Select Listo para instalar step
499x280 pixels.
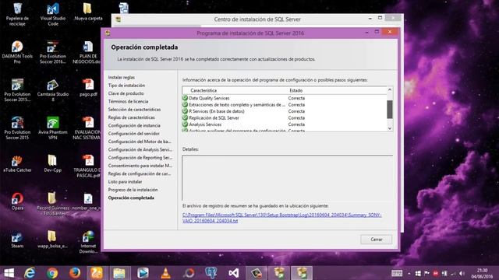pyautogui.click(x=125, y=181)
